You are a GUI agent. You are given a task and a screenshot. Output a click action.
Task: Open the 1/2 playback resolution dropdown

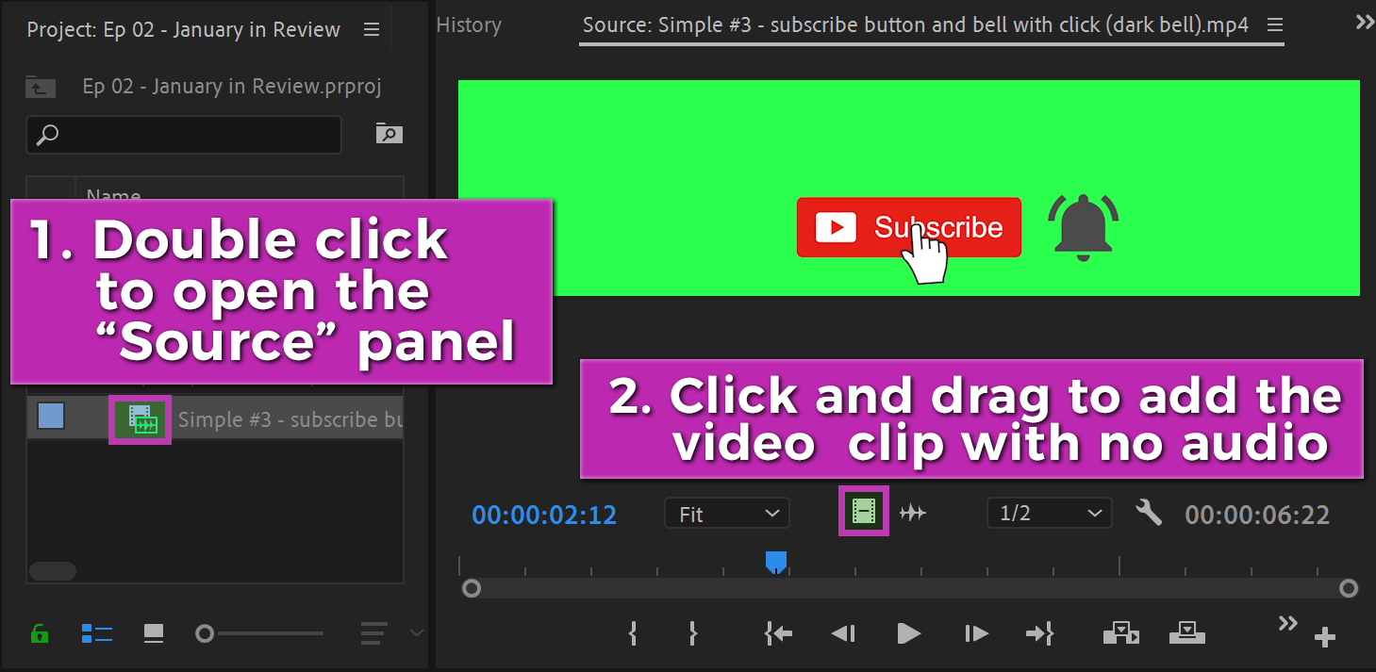click(x=1049, y=513)
